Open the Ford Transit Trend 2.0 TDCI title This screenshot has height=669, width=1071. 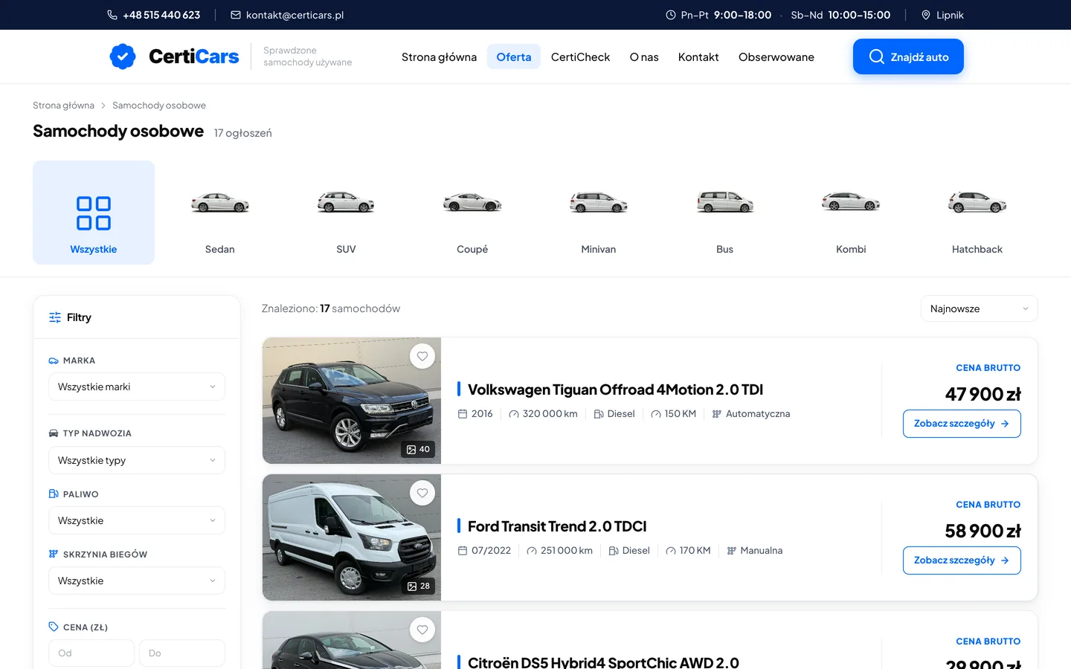click(x=557, y=526)
